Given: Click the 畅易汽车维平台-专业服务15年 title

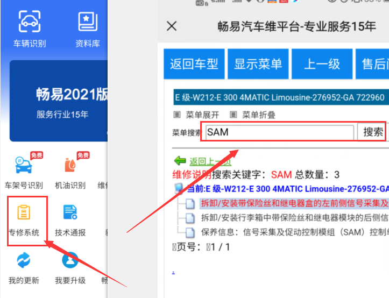Looking at the screenshot, I should point(296,26).
